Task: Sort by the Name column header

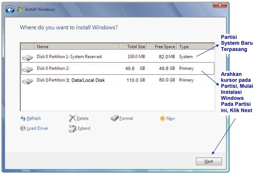Action: tap(77, 46)
